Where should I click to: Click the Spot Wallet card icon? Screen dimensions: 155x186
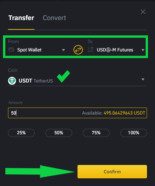click(x=11, y=49)
